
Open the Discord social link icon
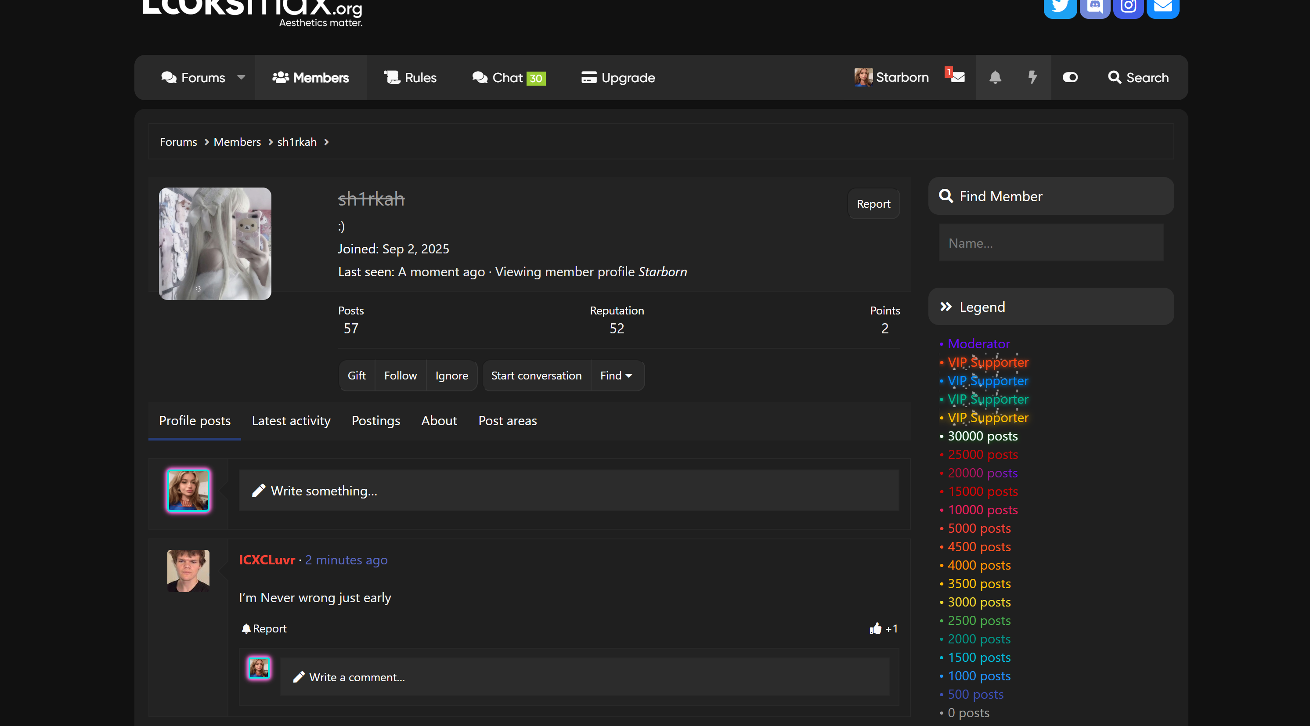pyautogui.click(x=1095, y=7)
